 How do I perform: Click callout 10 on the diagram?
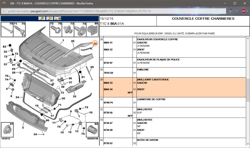[x=91, y=112]
